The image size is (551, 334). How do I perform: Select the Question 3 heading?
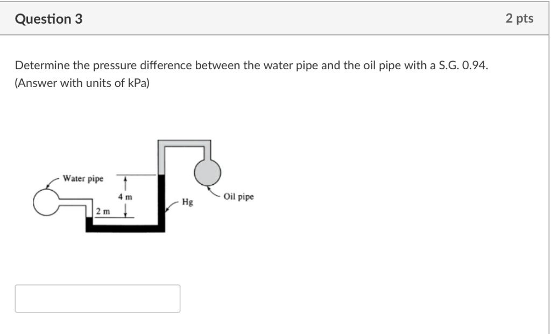[47, 18]
